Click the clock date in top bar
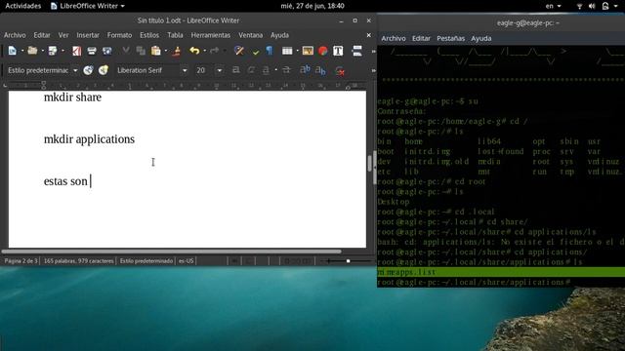Image resolution: width=625 pixels, height=351 pixels. 312,6
